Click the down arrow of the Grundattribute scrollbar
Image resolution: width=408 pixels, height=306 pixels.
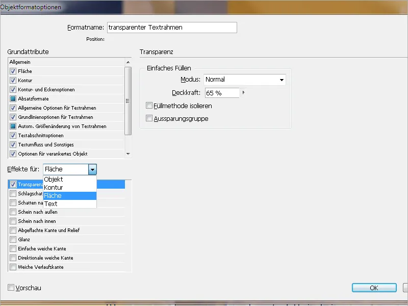[x=128, y=154]
